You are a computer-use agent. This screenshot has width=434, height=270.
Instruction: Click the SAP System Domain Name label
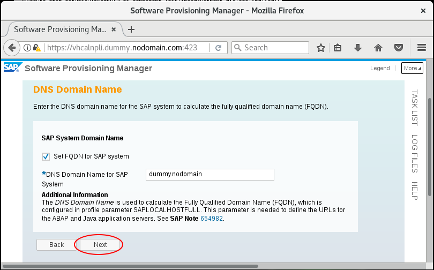(x=83, y=138)
